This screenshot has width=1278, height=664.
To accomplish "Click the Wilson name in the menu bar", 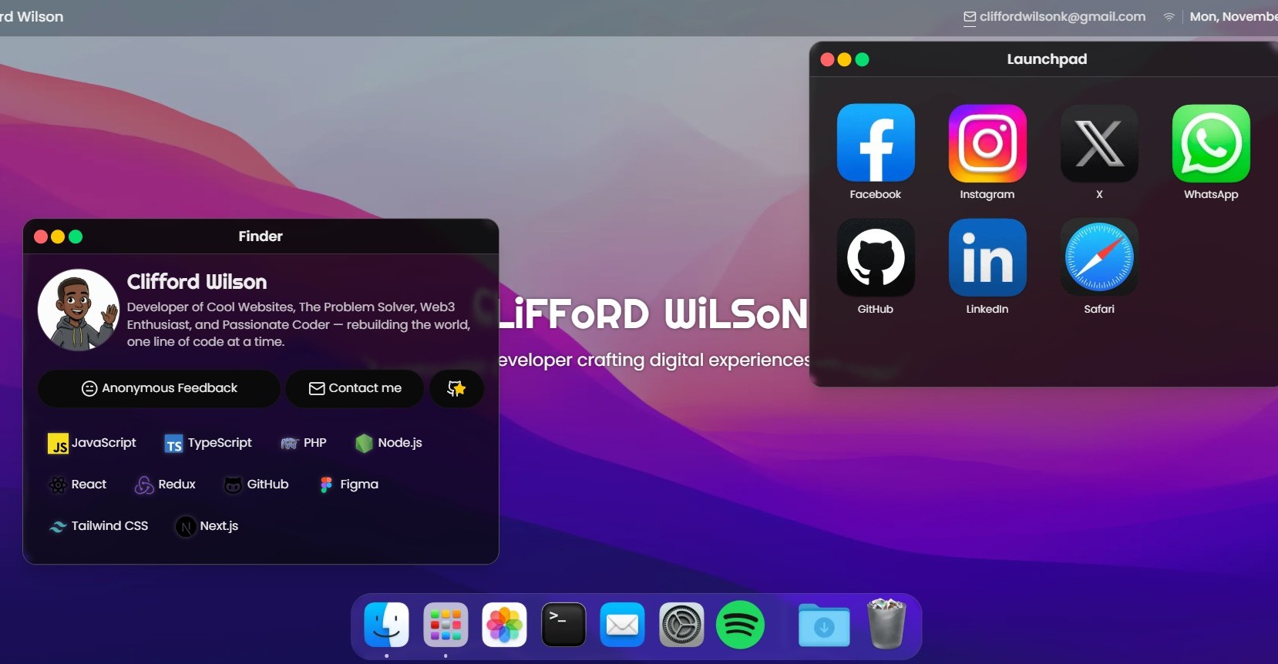I will point(32,17).
